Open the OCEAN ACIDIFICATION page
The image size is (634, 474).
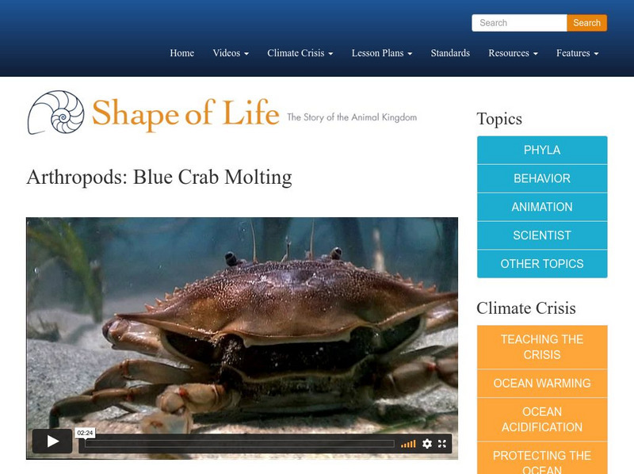pos(541,419)
